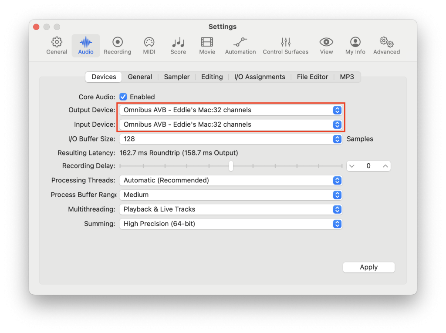Viewport: 446px width, 333px height.
Task: Switch to the Devices tab
Action: coord(104,77)
